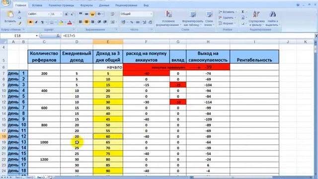This screenshot has height=179, width=318.
Task: Open the Данные ribbon tab
Action: (104, 5)
